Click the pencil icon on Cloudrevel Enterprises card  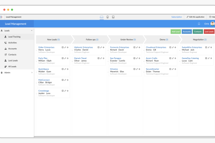click(173, 47)
